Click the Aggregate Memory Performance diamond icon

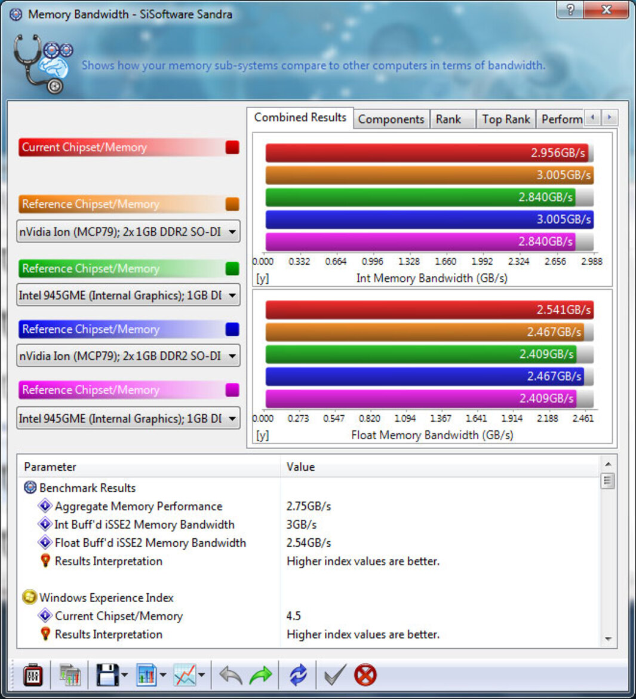click(45, 506)
